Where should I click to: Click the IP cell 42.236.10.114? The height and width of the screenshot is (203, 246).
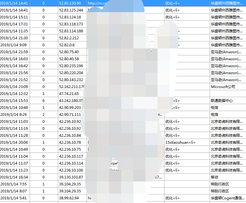(71, 163)
